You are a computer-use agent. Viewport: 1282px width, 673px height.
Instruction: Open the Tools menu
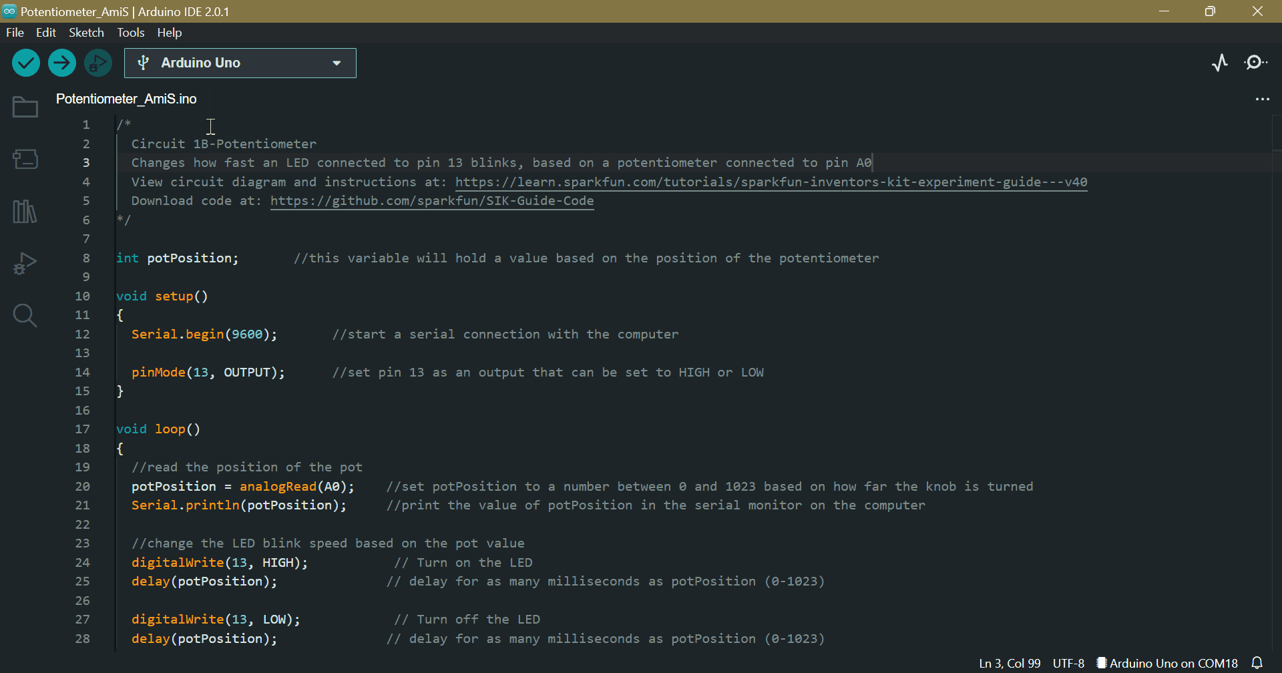131,33
